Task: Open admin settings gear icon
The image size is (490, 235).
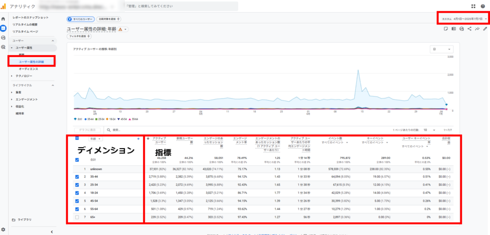Action: coord(3,230)
